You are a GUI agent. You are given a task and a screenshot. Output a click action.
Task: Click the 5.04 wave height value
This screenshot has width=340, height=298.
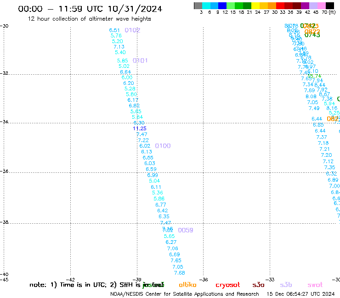(154, 181)
